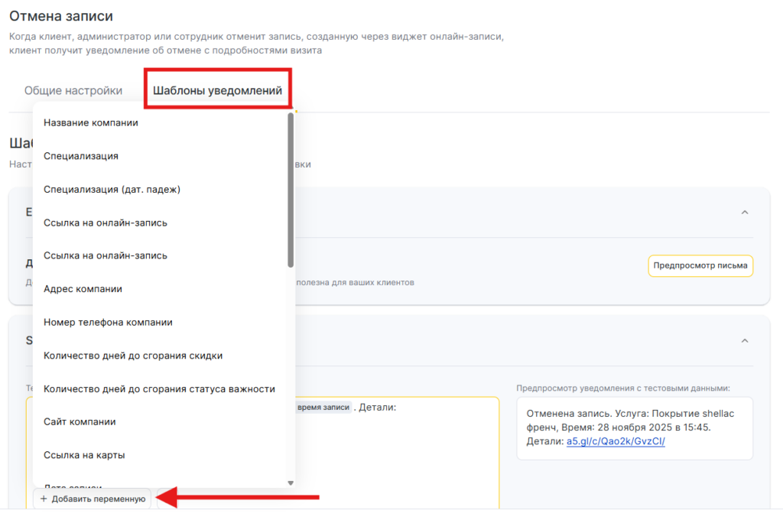The width and height of the screenshot is (783, 520).
Task: Click the down arrow of the variable list scrollbar
Action: click(x=291, y=483)
